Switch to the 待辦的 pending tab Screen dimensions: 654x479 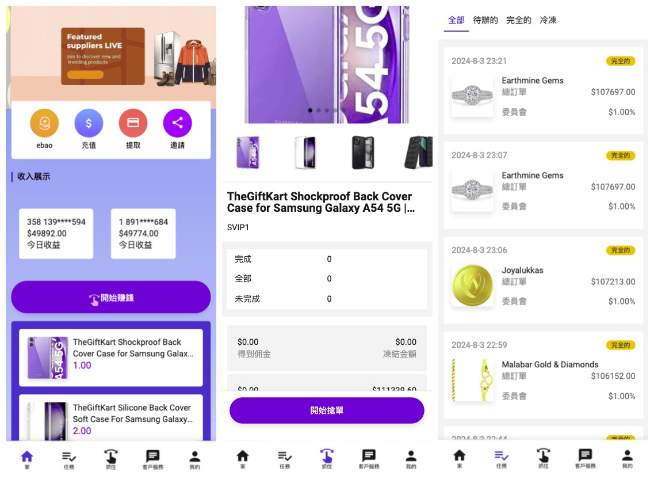click(485, 20)
